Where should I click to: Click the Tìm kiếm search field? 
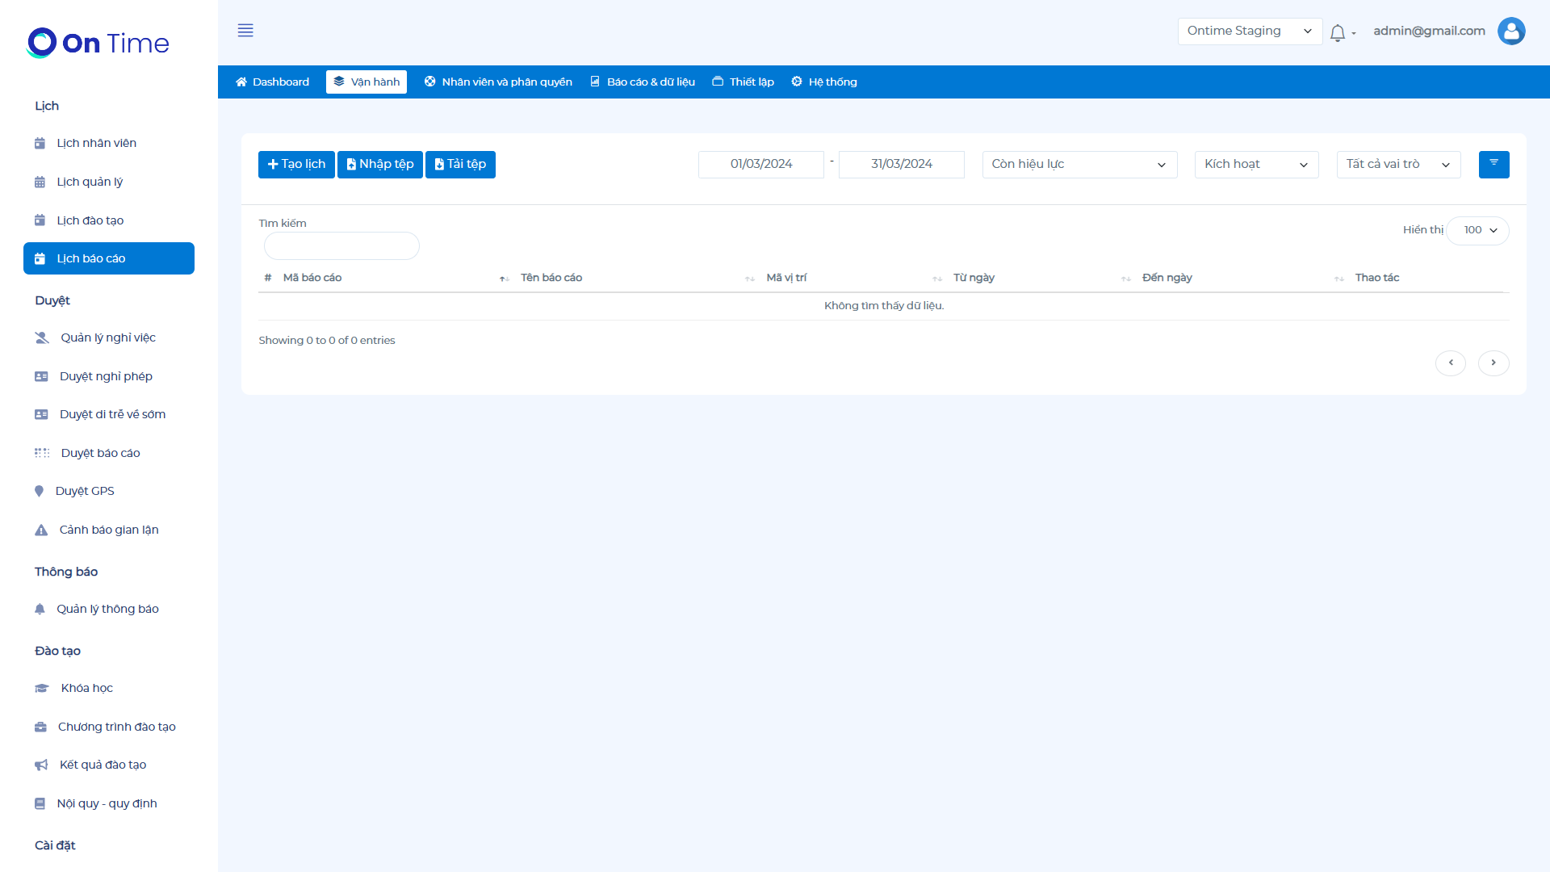click(x=341, y=246)
